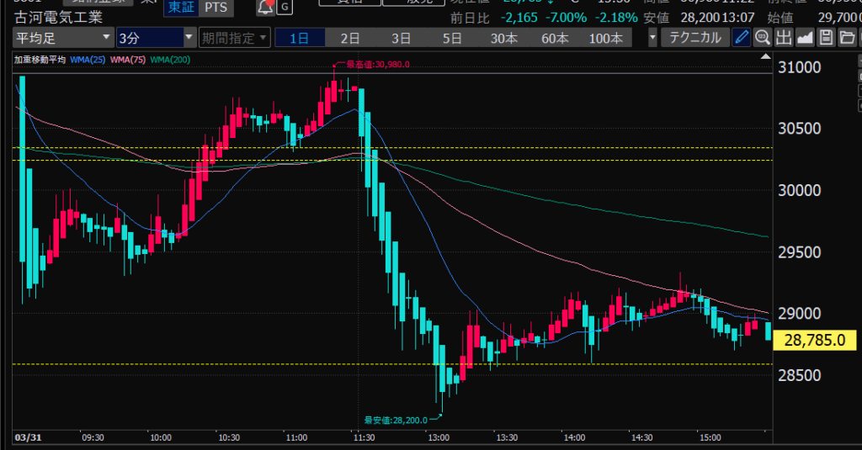This screenshot has width=862, height=450.
Task: Open the 3分 interval dropdown
Action: pos(156,38)
